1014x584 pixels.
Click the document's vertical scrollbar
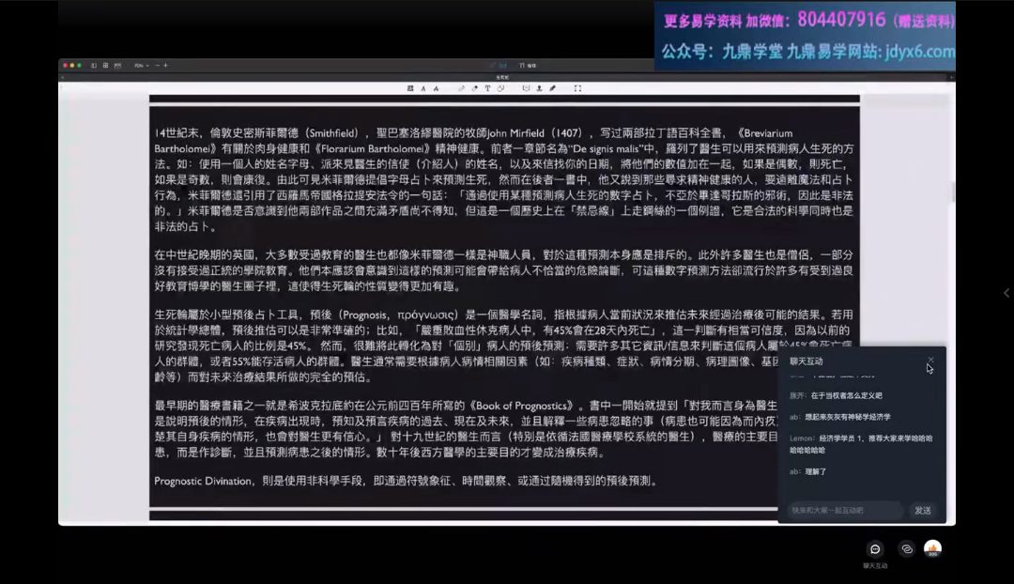[x=952, y=192]
